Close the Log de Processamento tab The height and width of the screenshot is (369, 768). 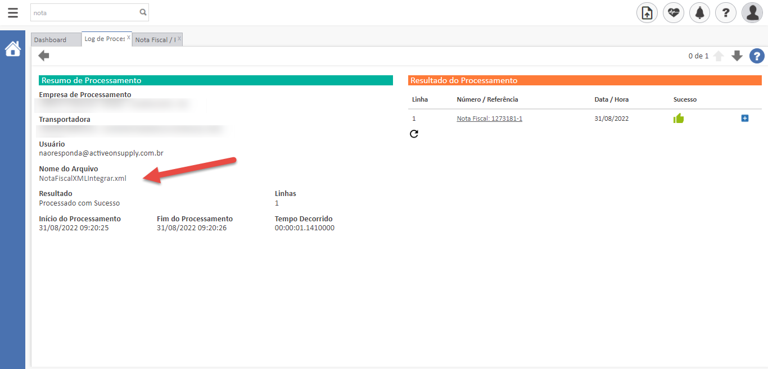tap(129, 38)
